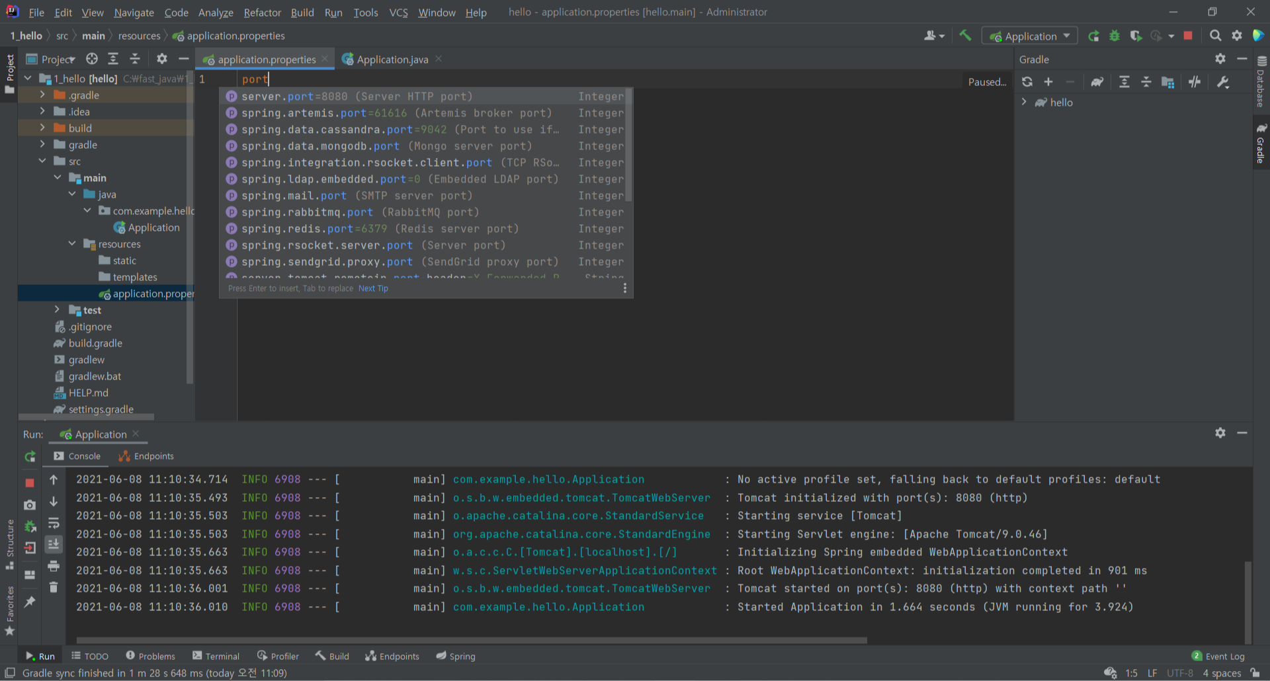Expand all nodes in Gradle panel
1270x681 pixels.
click(1124, 82)
